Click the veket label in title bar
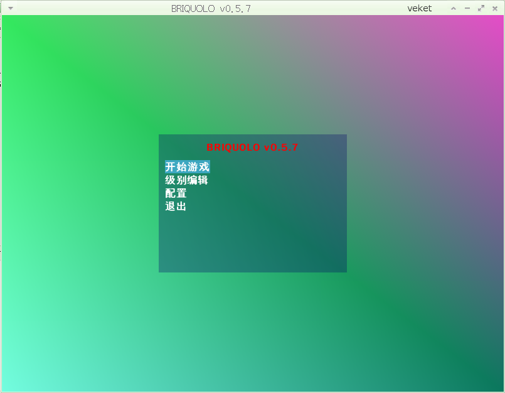 click(419, 8)
